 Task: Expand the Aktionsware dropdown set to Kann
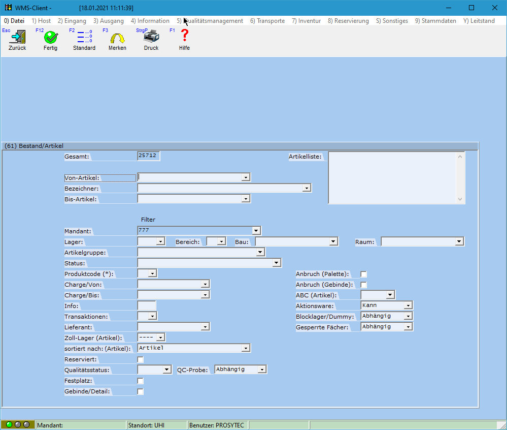pos(408,305)
